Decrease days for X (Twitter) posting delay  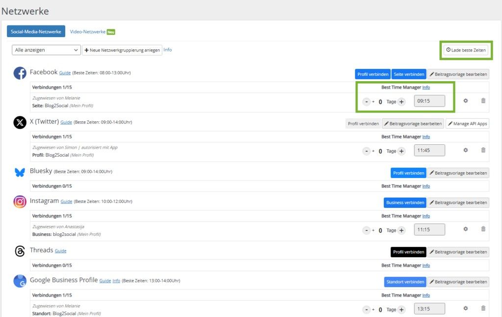tap(366, 151)
